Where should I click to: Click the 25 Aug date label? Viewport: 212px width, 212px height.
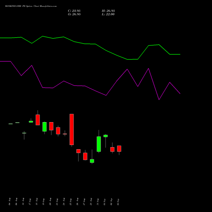(x=70, y=201)
